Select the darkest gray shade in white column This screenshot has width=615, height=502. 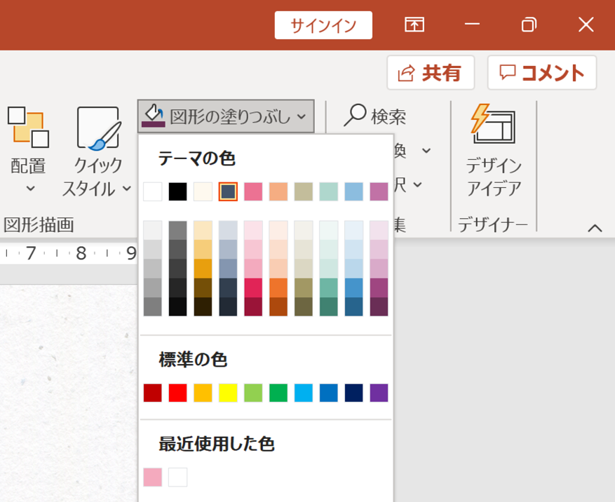(x=153, y=306)
